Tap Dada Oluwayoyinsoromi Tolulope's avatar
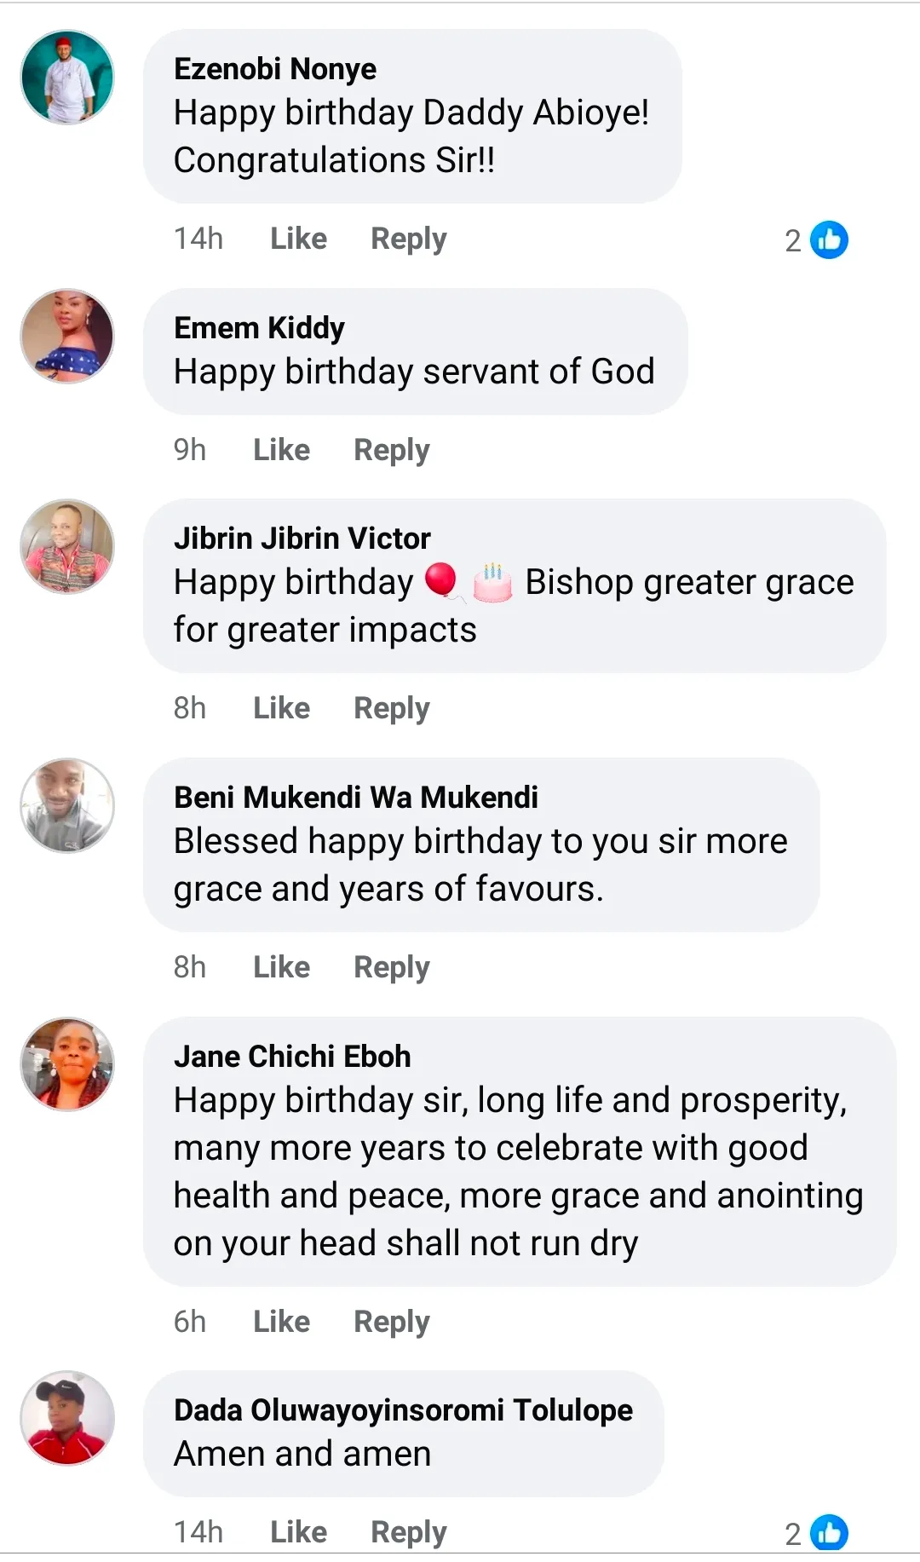Image resolution: width=920 pixels, height=1562 pixels. point(67,1418)
